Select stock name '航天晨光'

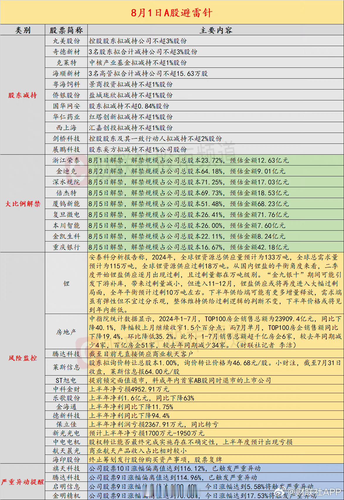(x=66, y=451)
